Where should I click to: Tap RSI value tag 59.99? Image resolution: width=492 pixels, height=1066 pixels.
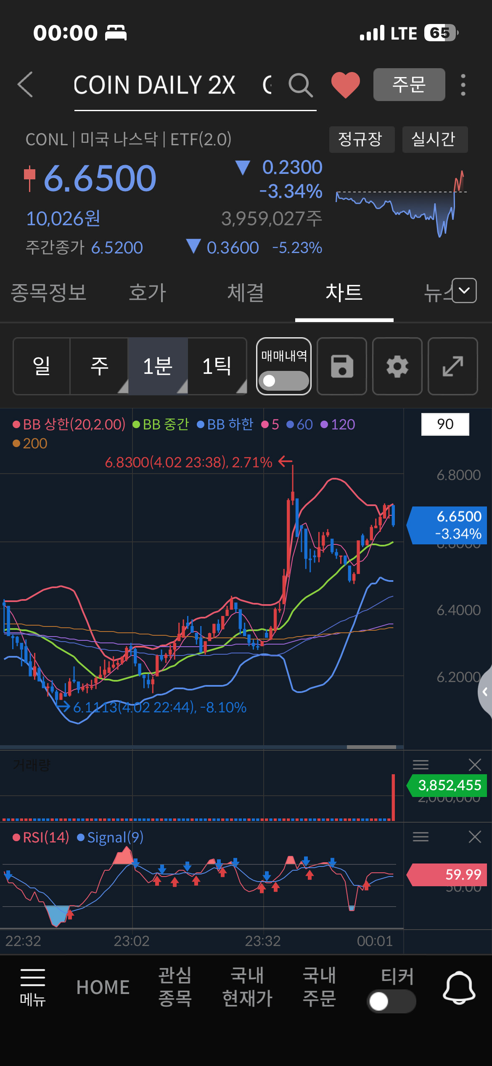447,874
